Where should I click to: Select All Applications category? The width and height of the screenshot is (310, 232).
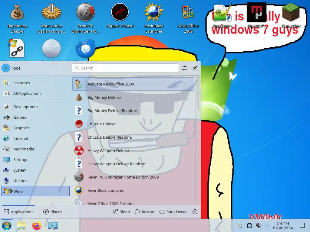click(36, 94)
